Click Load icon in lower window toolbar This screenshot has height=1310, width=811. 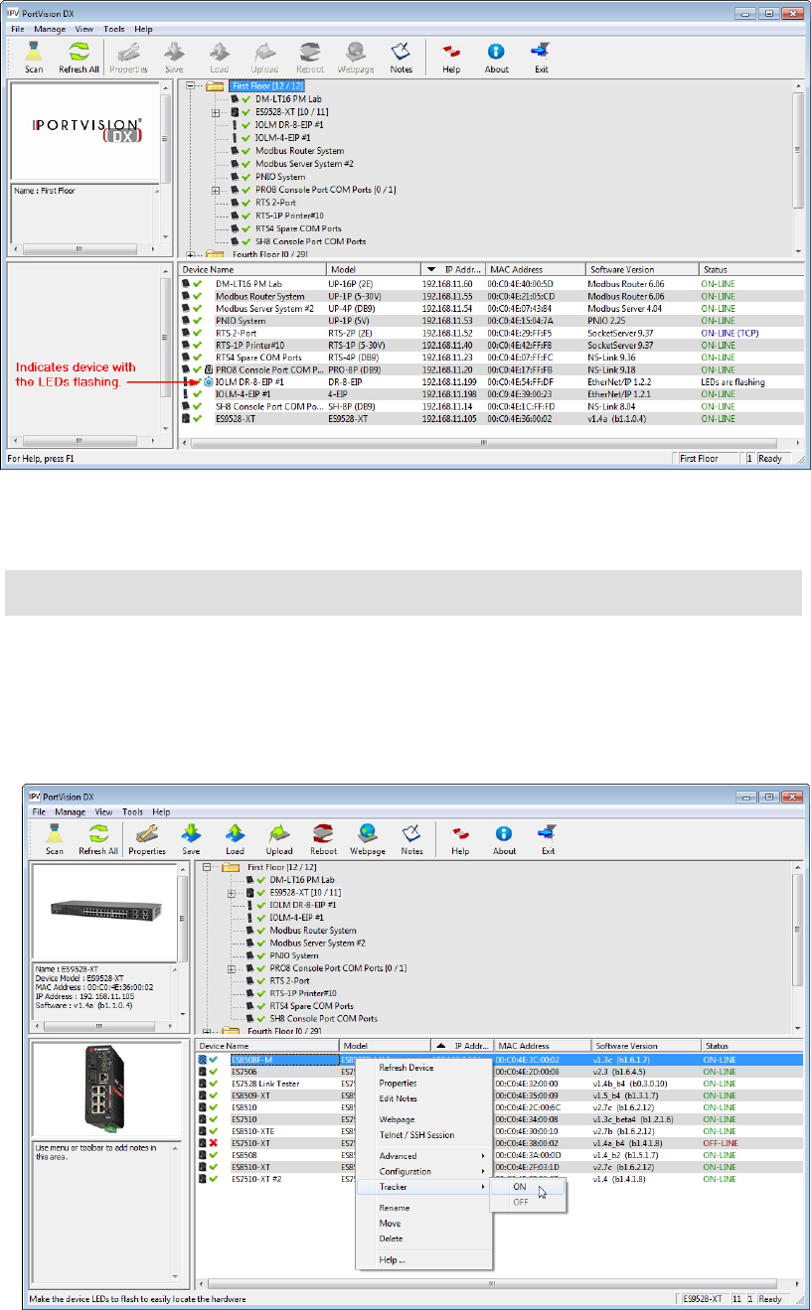click(235, 833)
